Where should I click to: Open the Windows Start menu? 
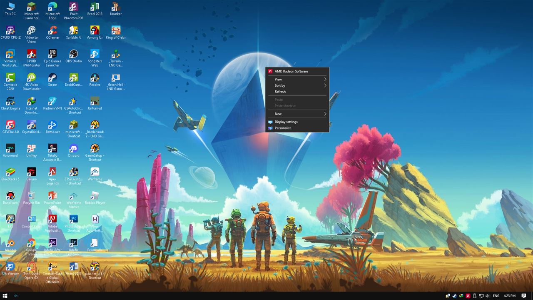5,296
